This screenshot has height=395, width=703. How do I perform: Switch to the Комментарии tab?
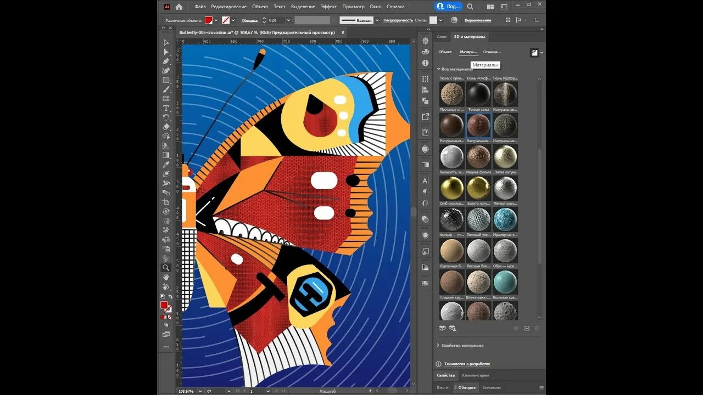(x=475, y=375)
